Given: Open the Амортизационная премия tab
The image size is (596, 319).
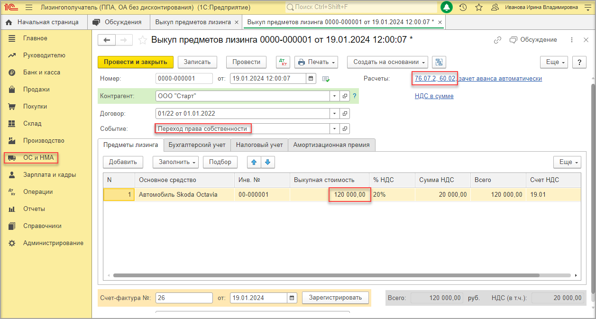Looking at the screenshot, I should pos(331,145).
